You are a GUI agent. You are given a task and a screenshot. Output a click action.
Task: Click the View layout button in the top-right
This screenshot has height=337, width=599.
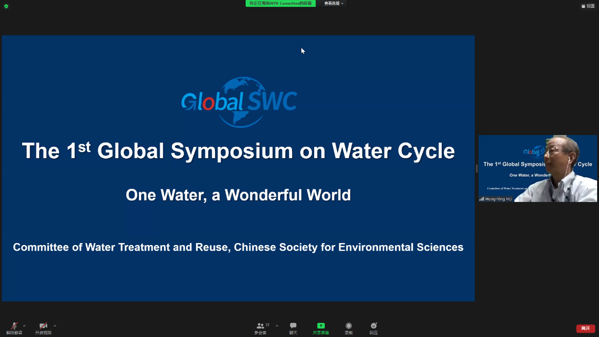pyautogui.click(x=588, y=6)
